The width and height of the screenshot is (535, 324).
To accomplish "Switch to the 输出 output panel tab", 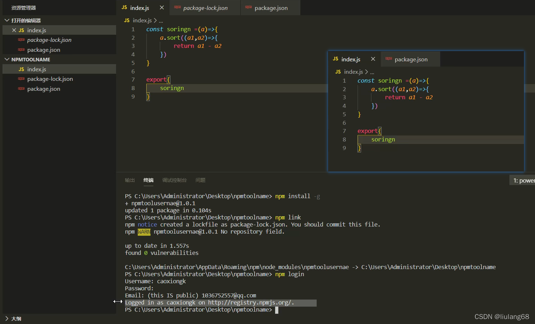I will 130,180.
